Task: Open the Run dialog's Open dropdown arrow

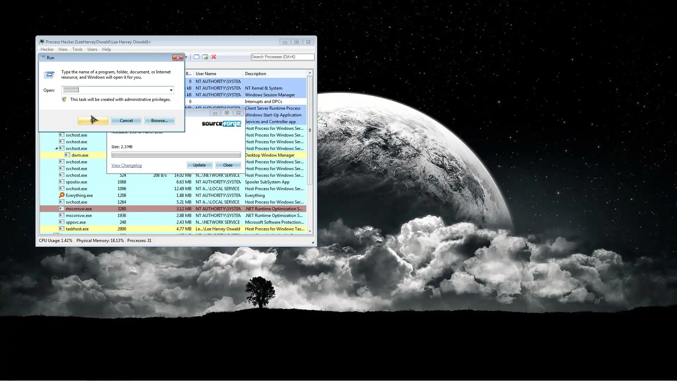Action: [x=171, y=90]
